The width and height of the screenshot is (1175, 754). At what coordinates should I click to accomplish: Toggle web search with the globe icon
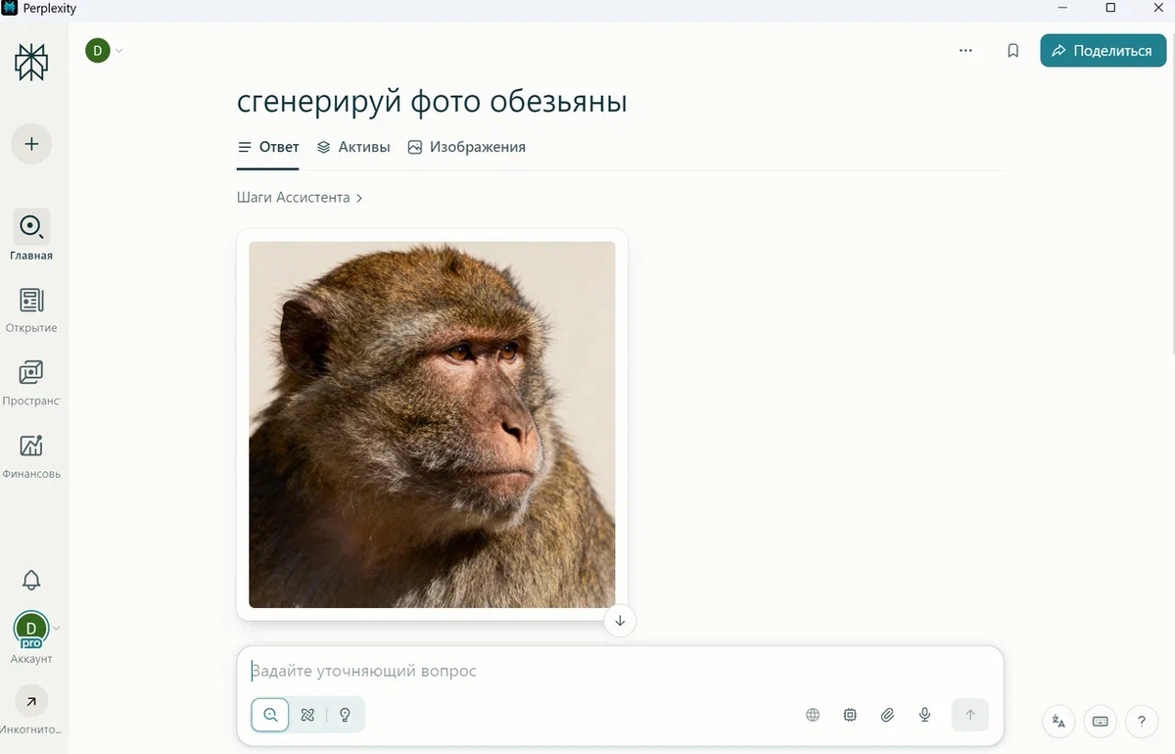813,715
